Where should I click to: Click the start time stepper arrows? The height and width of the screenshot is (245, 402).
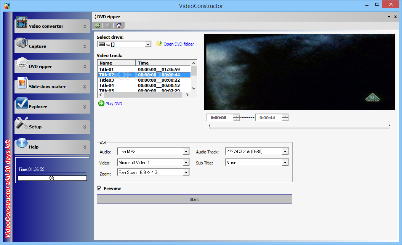[x=236, y=118]
